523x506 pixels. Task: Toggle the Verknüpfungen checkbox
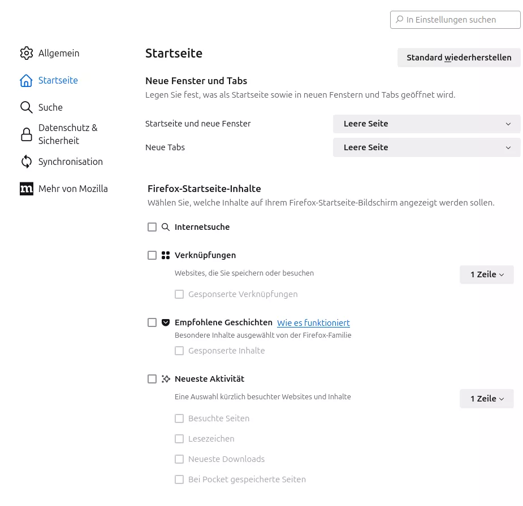coord(152,255)
